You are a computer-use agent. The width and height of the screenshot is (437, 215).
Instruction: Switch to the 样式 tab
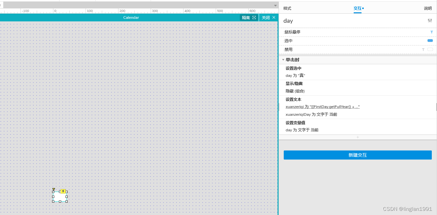(x=287, y=8)
